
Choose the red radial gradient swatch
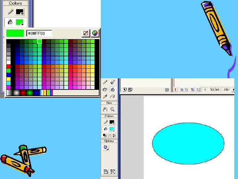23,93
